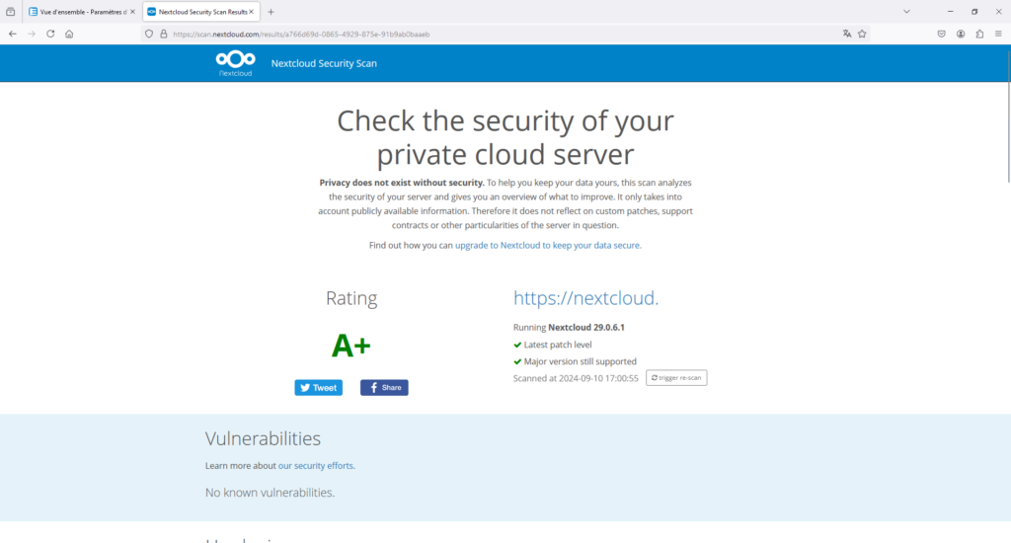Click the Facebook Share button
The height and width of the screenshot is (543, 1011).
point(384,388)
